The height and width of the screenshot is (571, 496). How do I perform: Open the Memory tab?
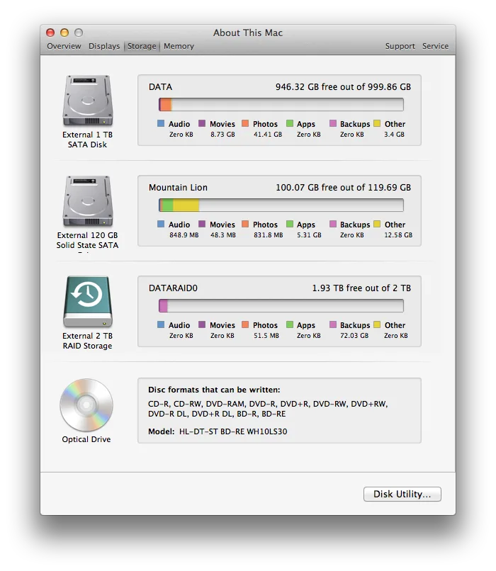coord(179,46)
